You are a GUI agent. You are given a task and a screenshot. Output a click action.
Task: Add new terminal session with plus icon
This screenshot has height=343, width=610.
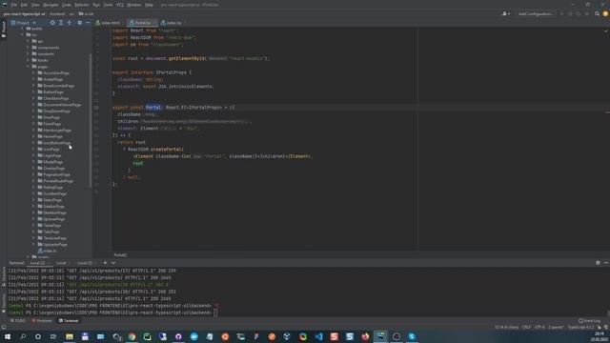point(105,263)
